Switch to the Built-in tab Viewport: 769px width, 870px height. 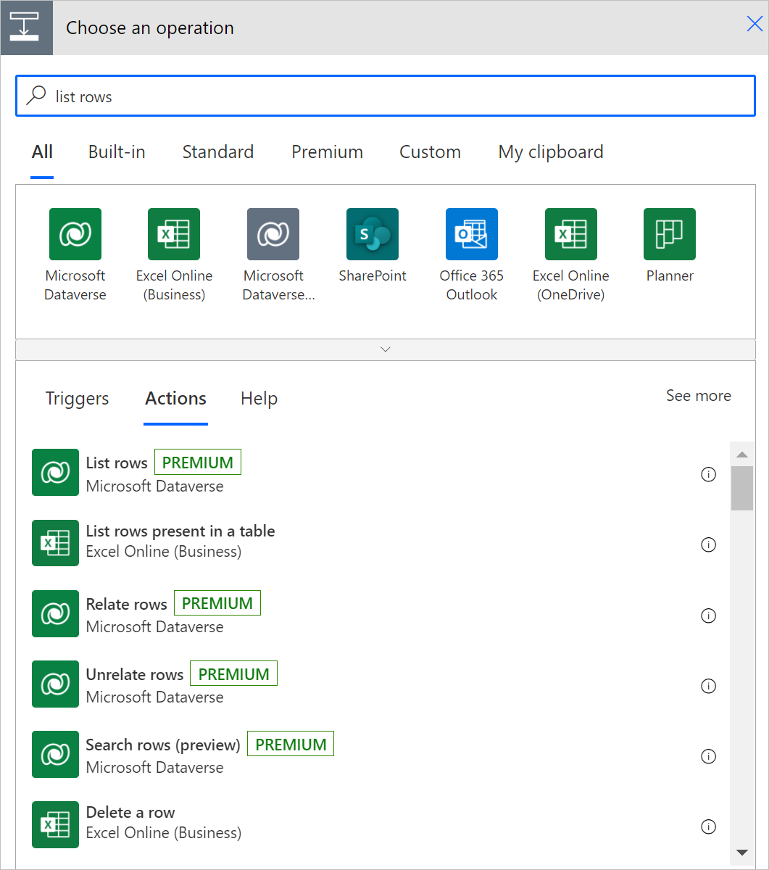point(117,152)
